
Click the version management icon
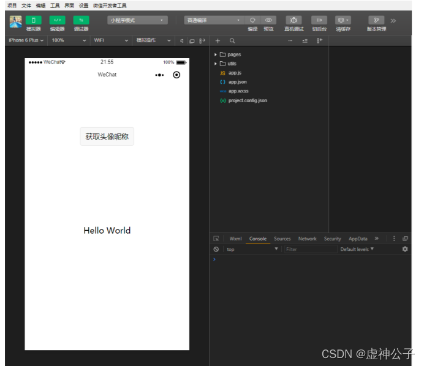[376, 20]
